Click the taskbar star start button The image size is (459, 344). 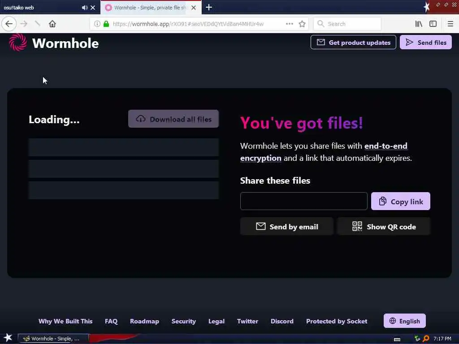coord(8,338)
